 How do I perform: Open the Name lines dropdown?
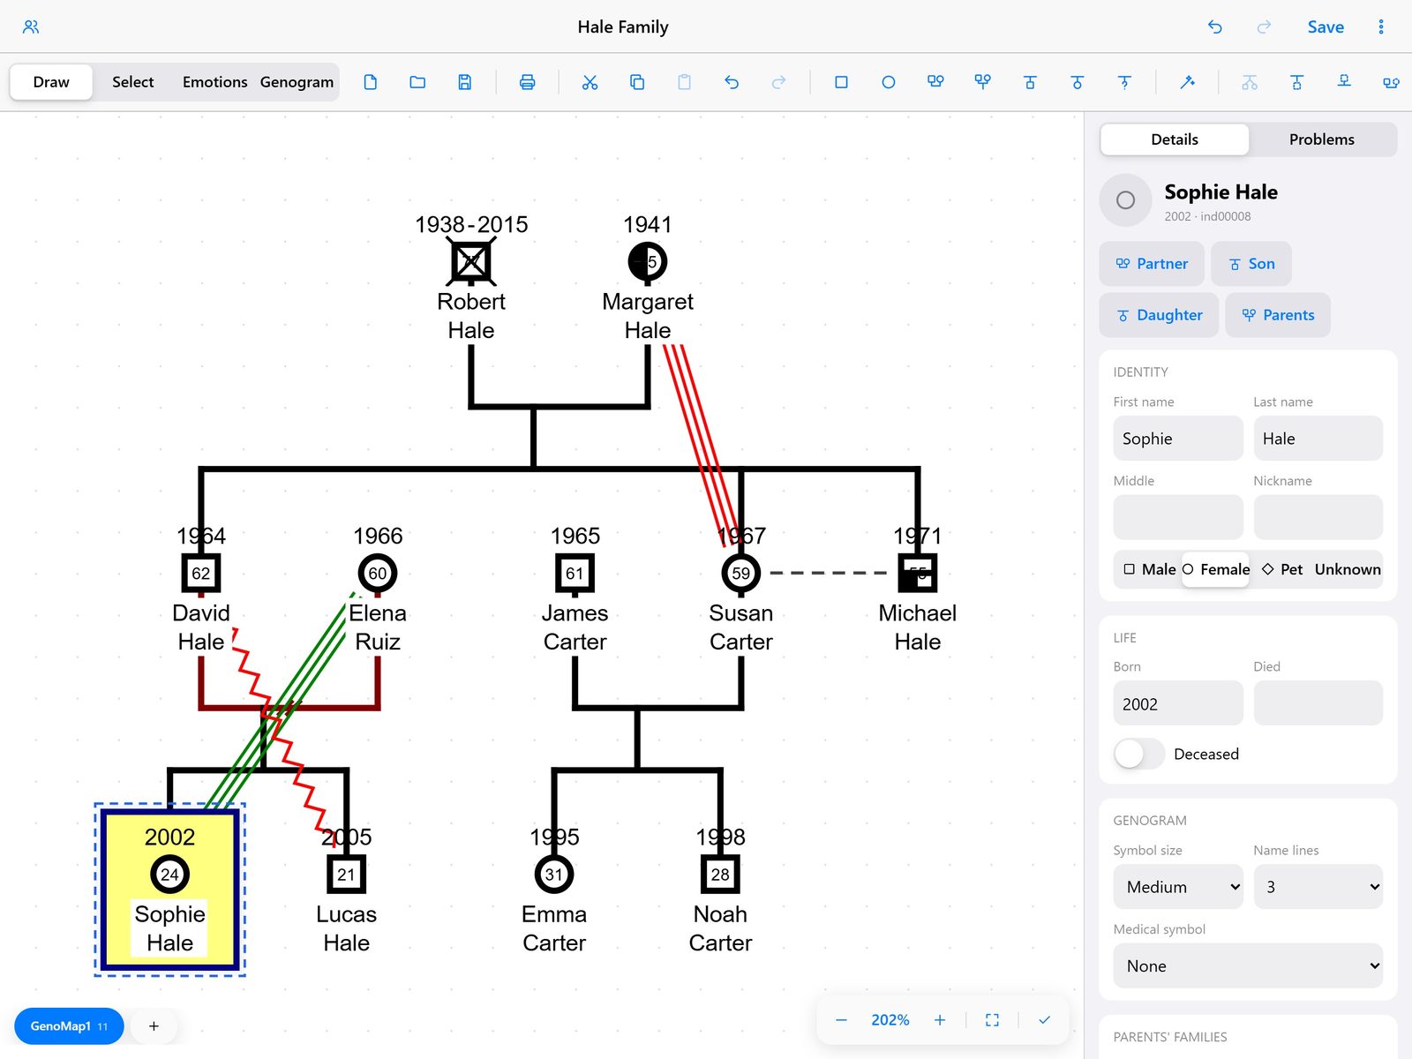pos(1318,887)
